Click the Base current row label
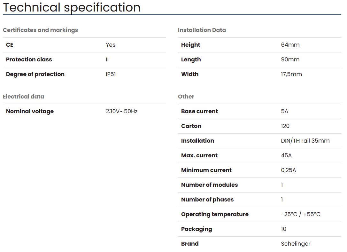 [x=199, y=111]
